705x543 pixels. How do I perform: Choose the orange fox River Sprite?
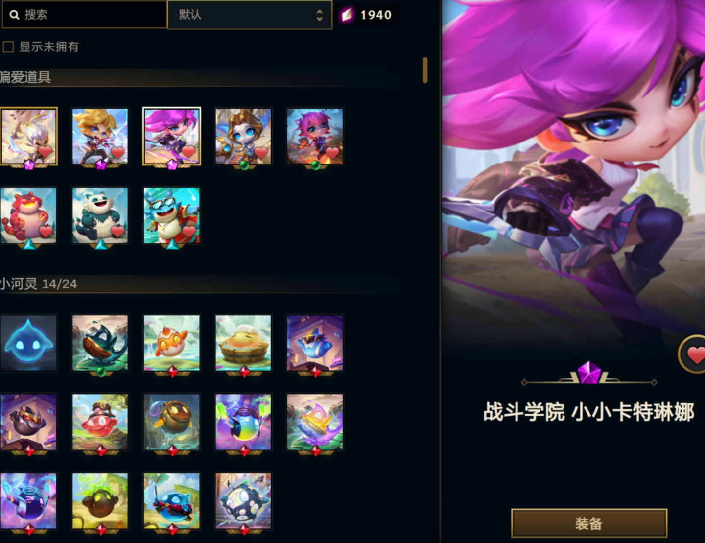[x=172, y=343]
